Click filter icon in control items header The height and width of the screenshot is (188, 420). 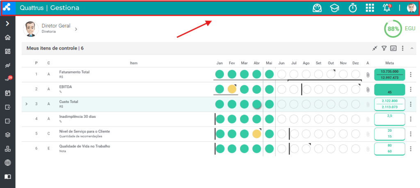pyautogui.click(x=384, y=48)
